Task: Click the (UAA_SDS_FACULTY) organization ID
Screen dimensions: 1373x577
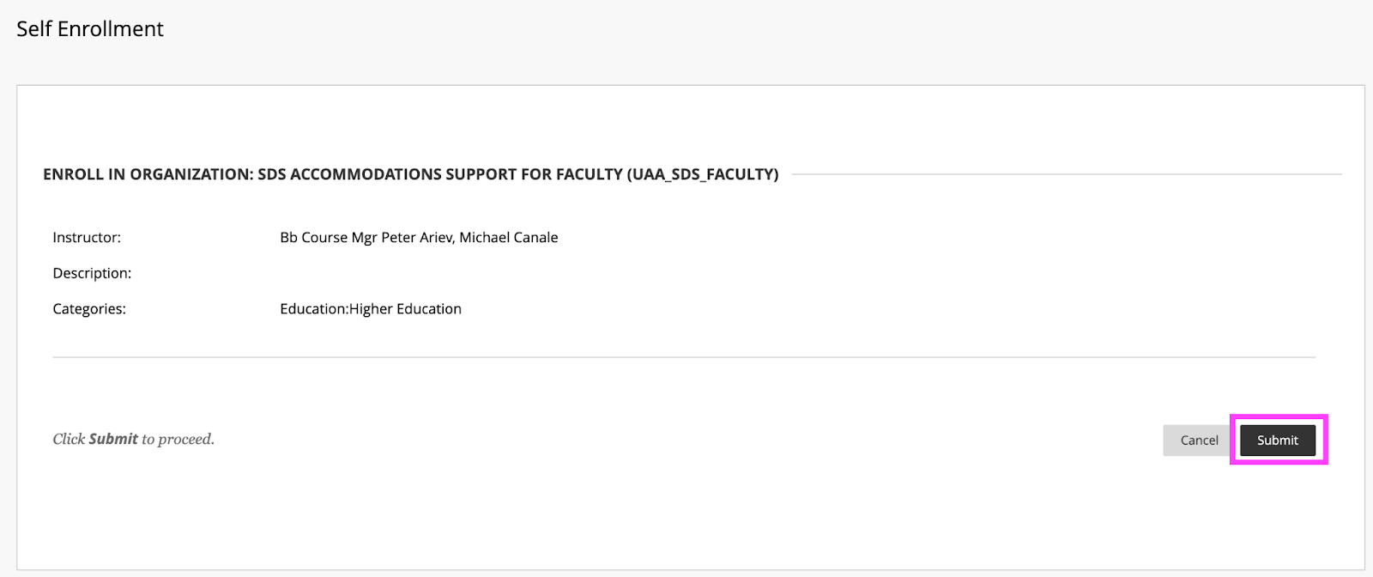Action: click(703, 174)
